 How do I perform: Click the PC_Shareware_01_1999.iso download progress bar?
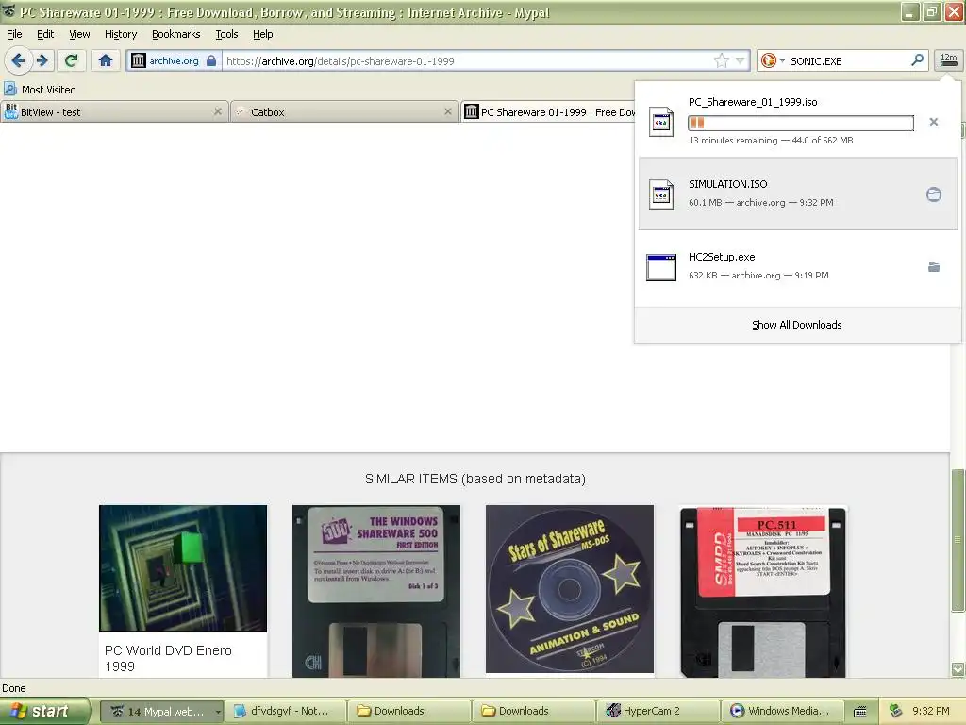point(800,123)
